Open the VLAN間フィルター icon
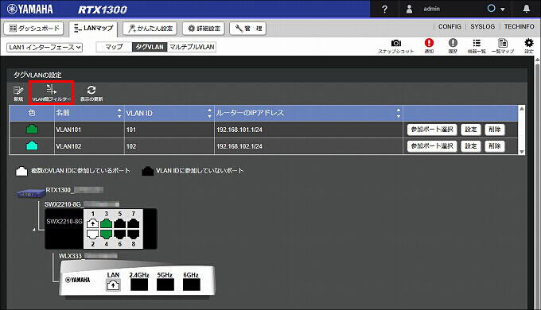 pyautogui.click(x=52, y=93)
